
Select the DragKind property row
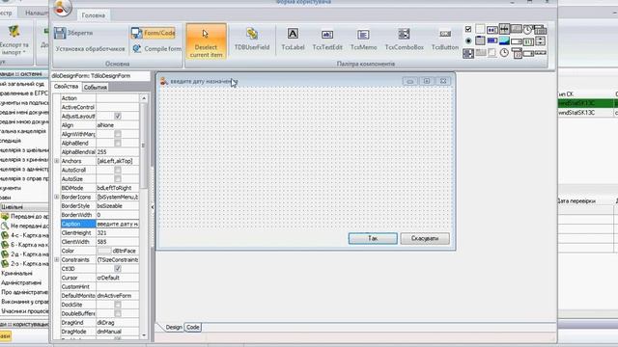tap(99, 323)
